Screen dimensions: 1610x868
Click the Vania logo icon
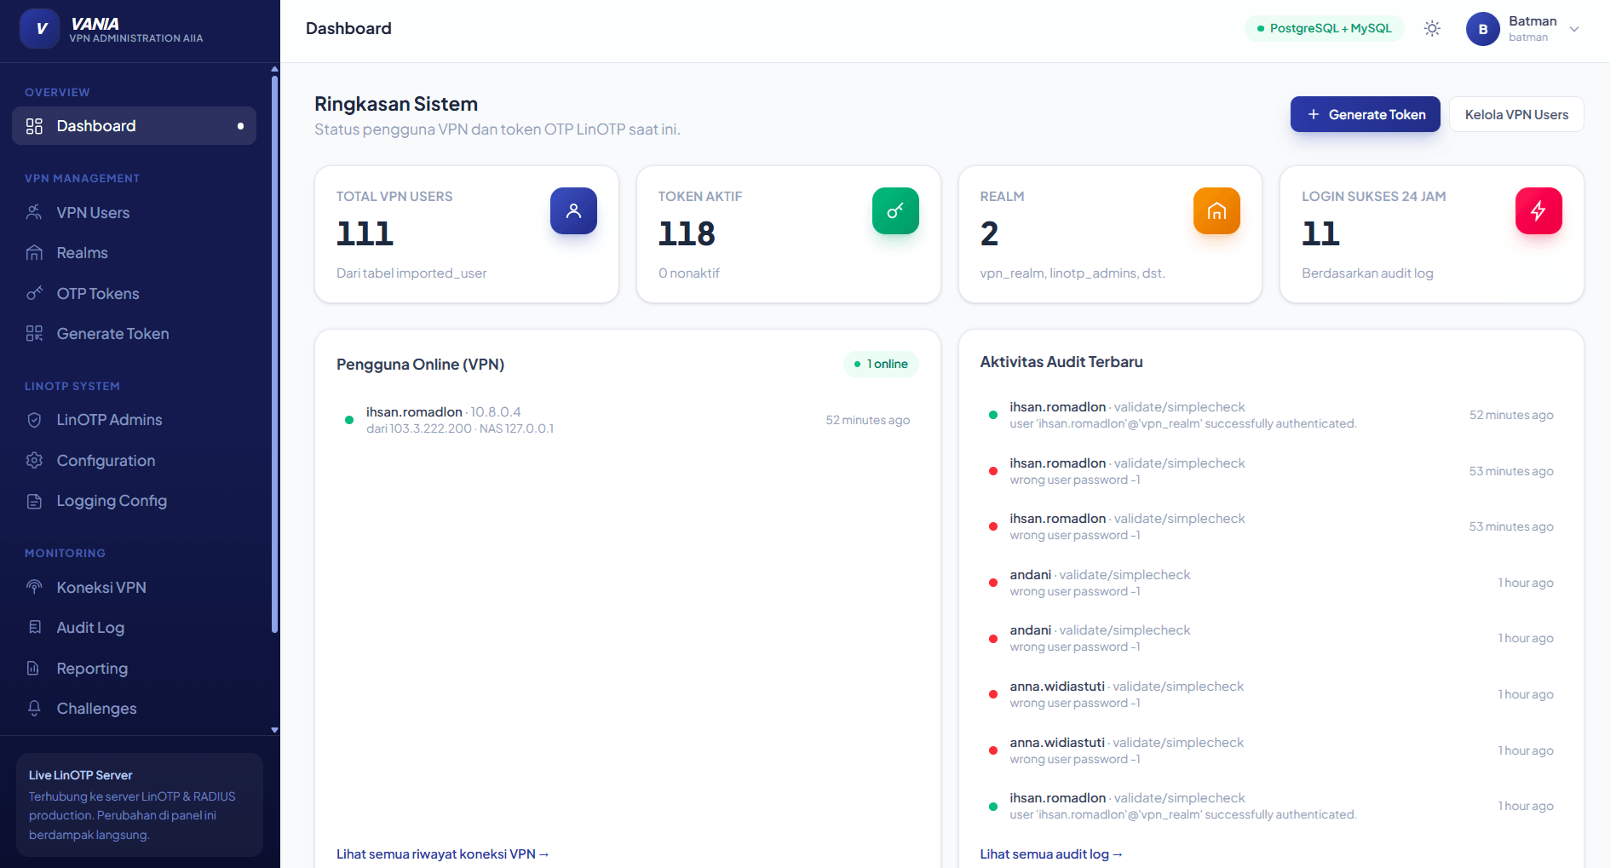pos(40,29)
